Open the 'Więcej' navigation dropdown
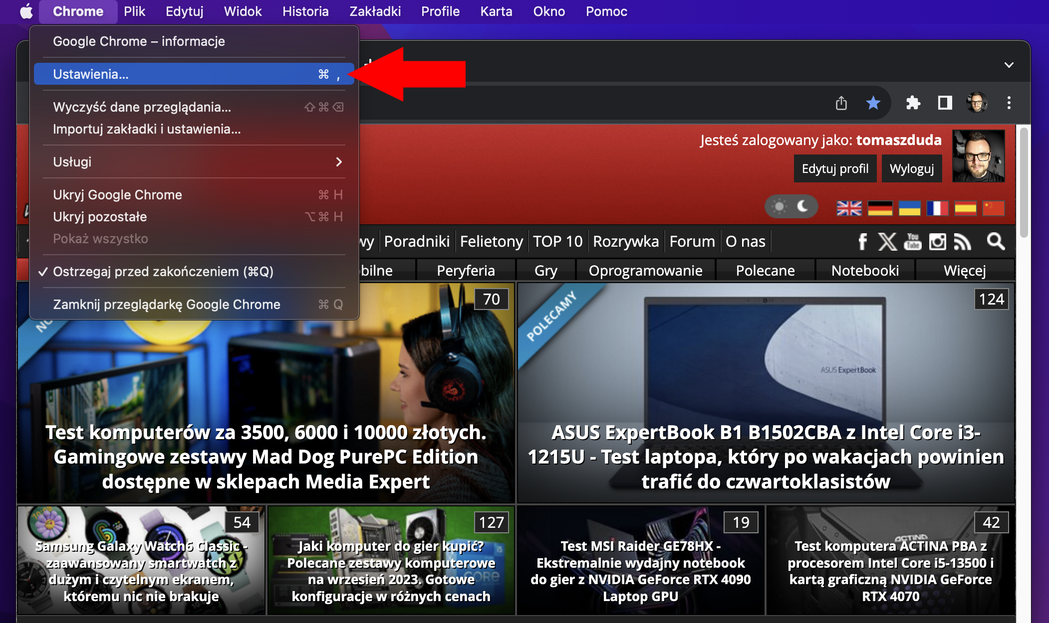The height and width of the screenshot is (623, 1049). [966, 270]
